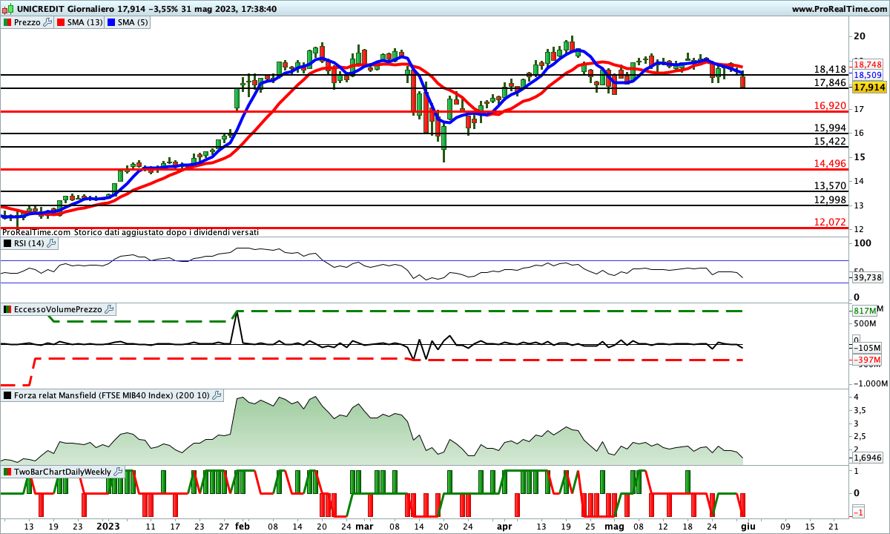Click the candlestick icon beside UNICREDIT title
Screen dimensions: 890x534
coord(7,9)
